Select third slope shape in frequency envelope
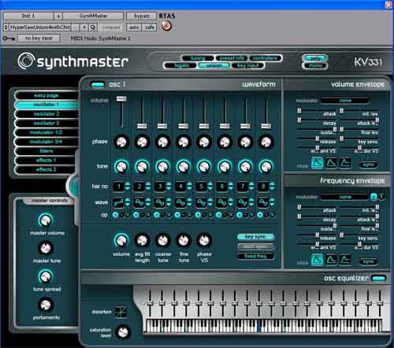 point(345,260)
